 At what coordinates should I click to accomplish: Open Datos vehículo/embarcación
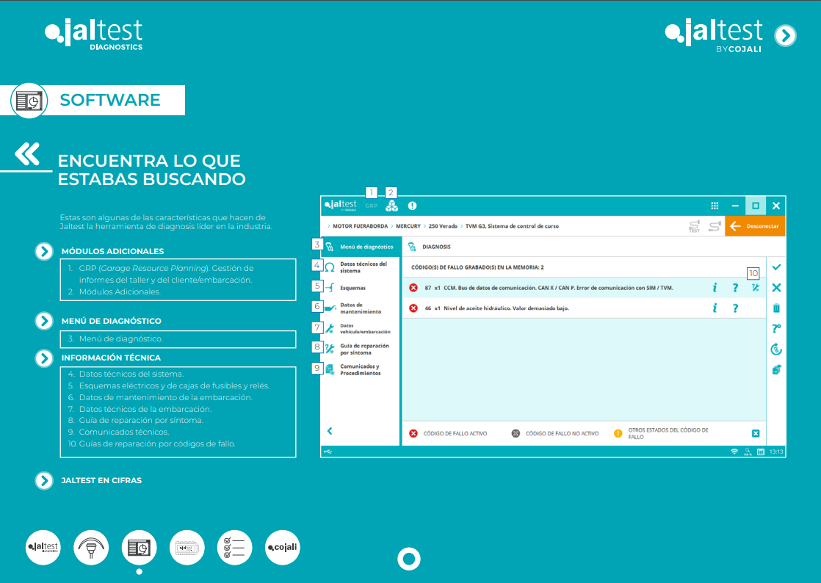pos(361,329)
